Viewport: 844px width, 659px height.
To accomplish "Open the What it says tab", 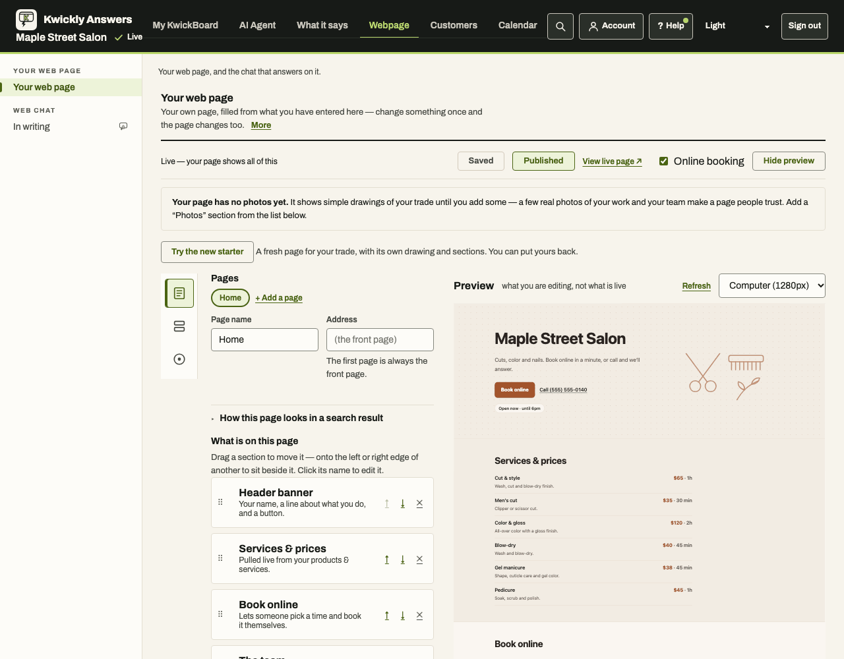I will click(x=322, y=25).
